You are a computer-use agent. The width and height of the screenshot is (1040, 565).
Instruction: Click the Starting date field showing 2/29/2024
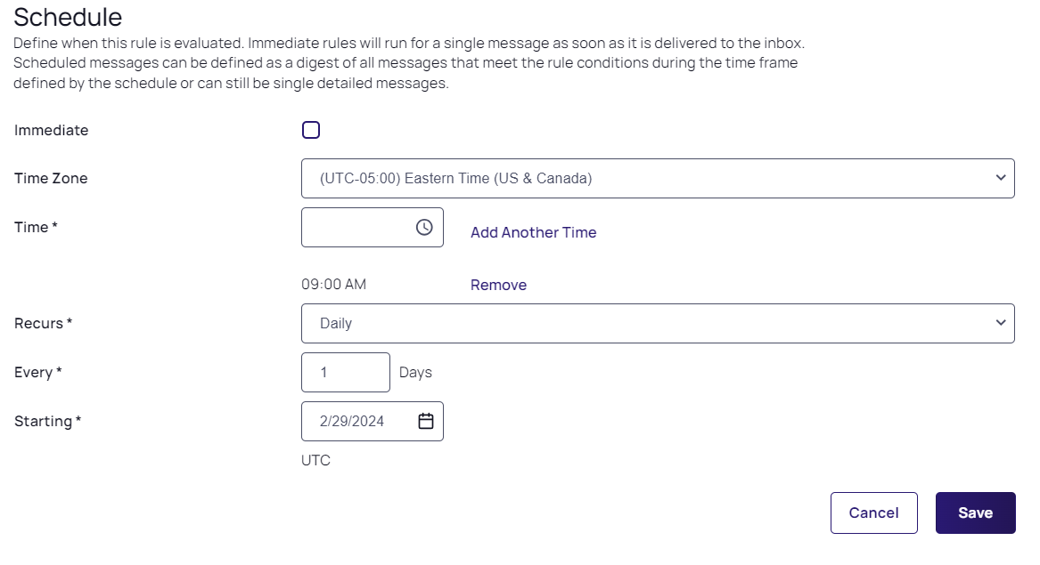pos(355,422)
